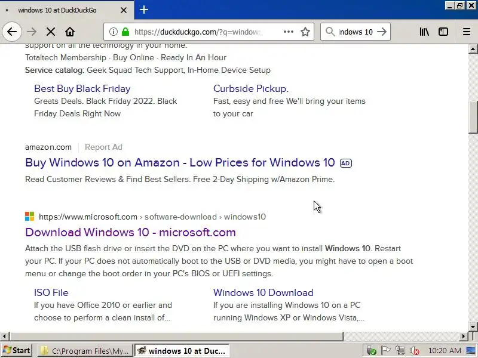This screenshot has width=478, height=358.
Task: Open Best Buy Black Friday link
Action: point(82,88)
